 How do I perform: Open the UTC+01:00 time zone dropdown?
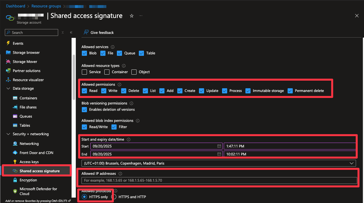[219, 163]
